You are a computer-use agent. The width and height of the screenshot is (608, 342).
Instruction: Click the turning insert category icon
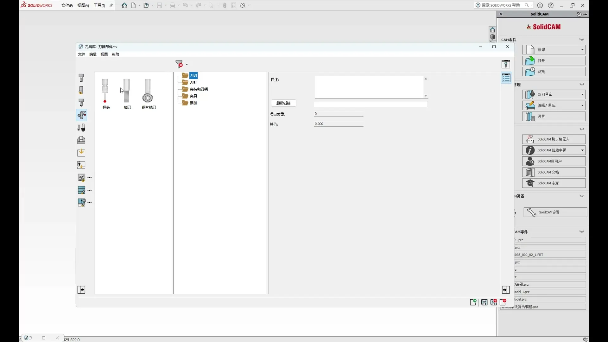81,90
